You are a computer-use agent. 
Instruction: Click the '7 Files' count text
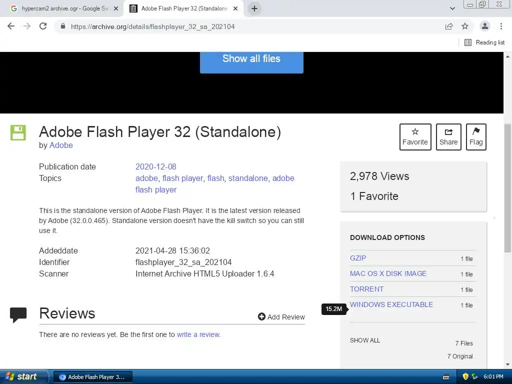click(464, 343)
